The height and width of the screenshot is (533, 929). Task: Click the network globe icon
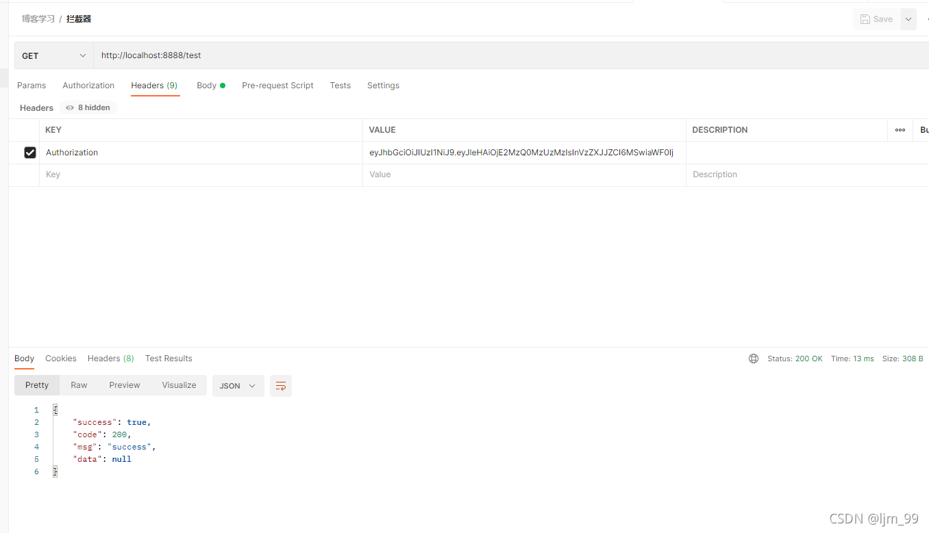pyautogui.click(x=754, y=359)
